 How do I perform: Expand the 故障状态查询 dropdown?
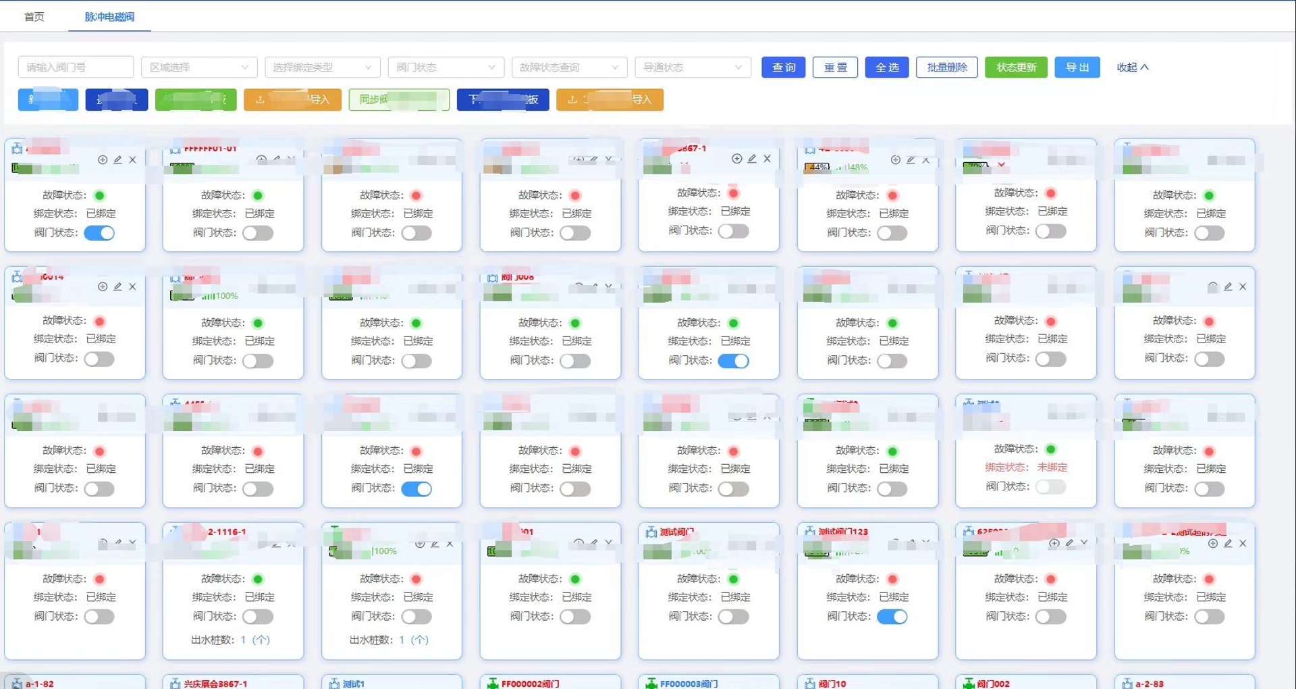pyautogui.click(x=569, y=68)
